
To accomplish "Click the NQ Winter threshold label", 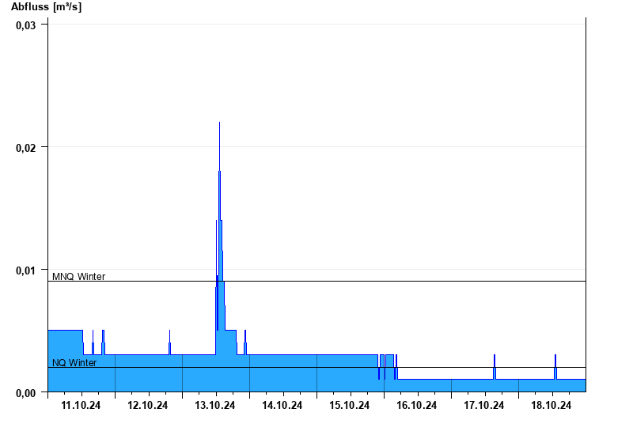I will (x=74, y=363).
